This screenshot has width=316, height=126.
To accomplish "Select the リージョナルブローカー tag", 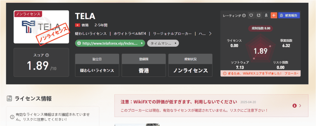I will pos(172,33).
